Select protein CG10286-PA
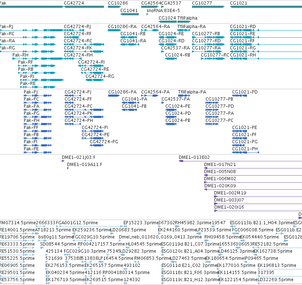The image size is (302, 285). click(x=114, y=96)
